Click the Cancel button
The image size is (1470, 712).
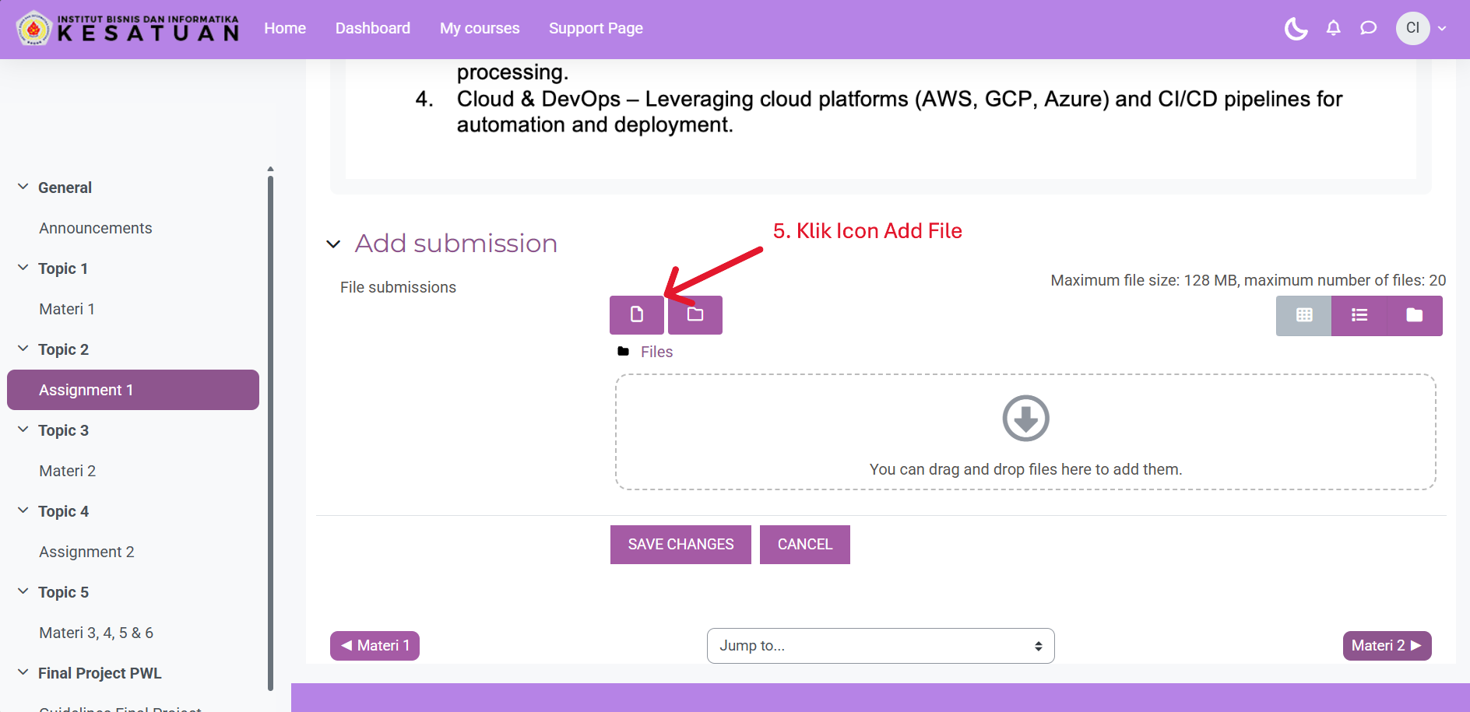click(x=804, y=545)
